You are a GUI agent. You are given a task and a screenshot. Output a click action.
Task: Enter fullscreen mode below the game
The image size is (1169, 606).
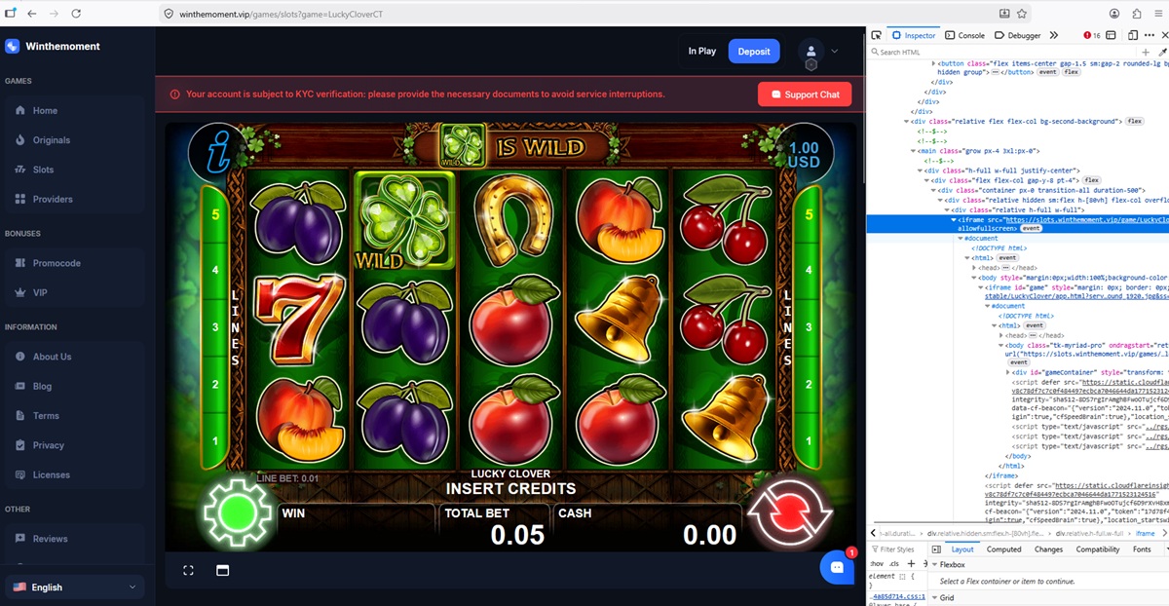tap(189, 570)
